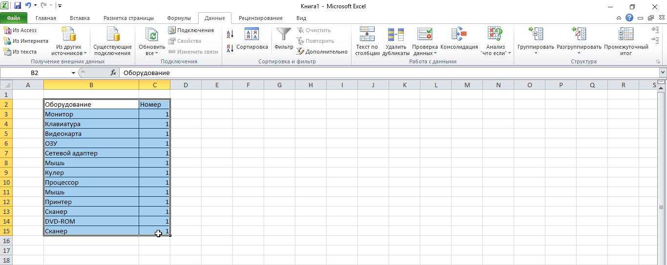Open Existing Connections (Существующие подключения)
This screenshot has width=667, height=265.
pyautogui.click(x=113, y=41)
